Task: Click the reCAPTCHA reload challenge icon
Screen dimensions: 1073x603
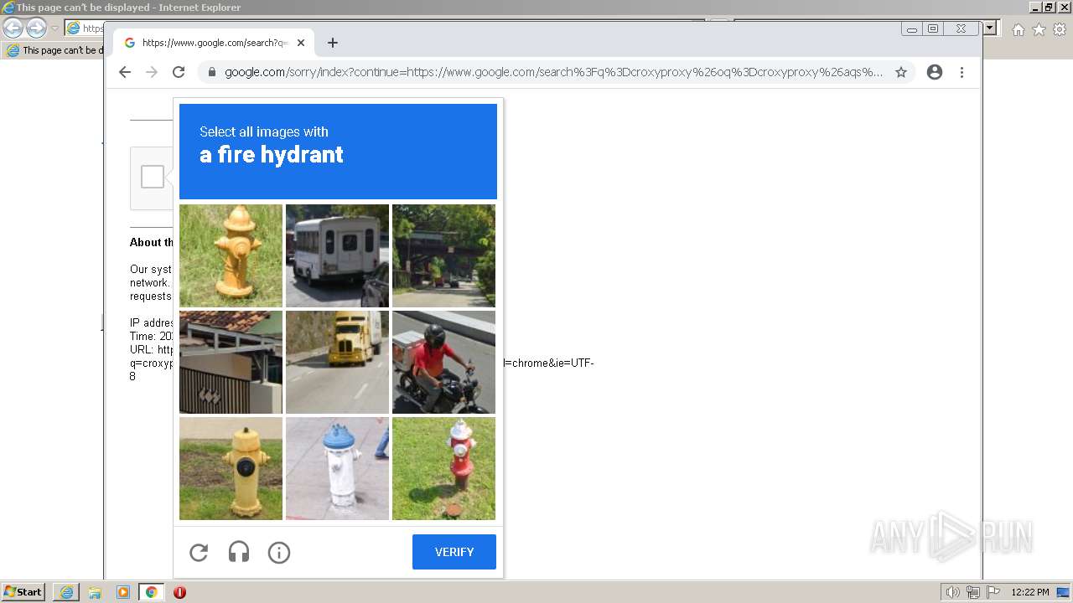Action: (x=199, y=552)
